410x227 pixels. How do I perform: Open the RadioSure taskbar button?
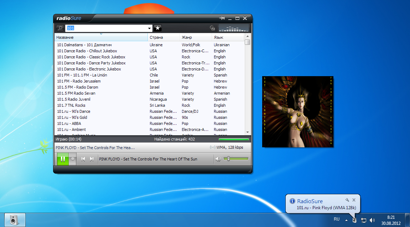click(15, 220)
